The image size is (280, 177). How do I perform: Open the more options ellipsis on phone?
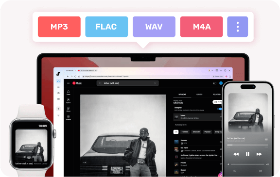click(266, 139)
